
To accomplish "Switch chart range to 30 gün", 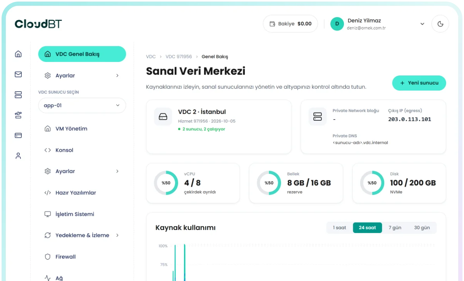I will [x=422, y=228].
